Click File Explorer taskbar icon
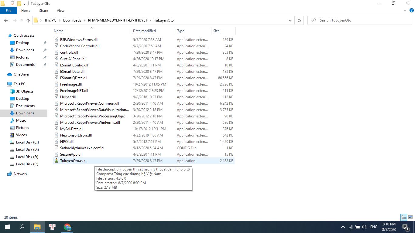 [x=37, y=227]
